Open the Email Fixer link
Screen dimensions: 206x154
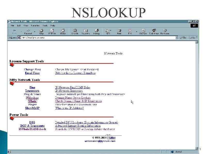click(x=32, y=73)
